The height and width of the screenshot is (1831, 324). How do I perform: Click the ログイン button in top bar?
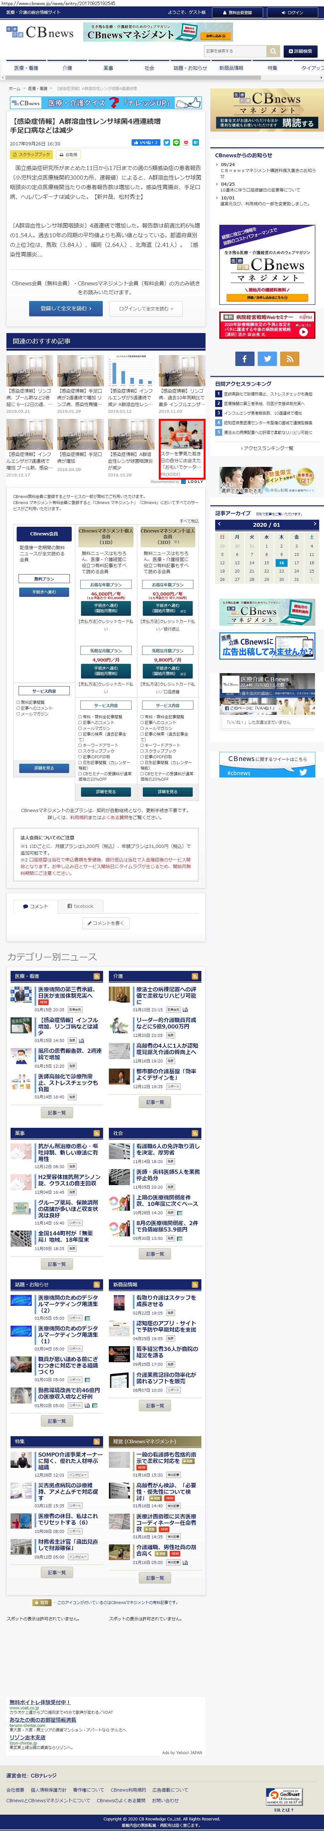coord(291,12)
